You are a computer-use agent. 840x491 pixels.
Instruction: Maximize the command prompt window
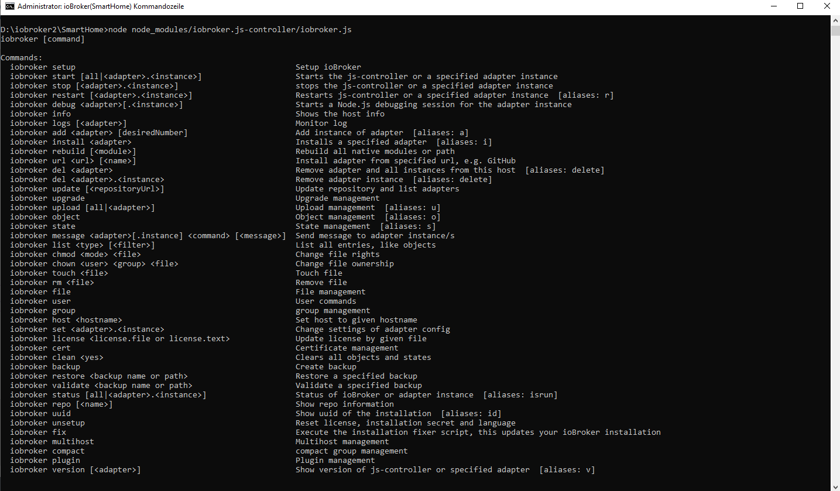tap(800, 6)
